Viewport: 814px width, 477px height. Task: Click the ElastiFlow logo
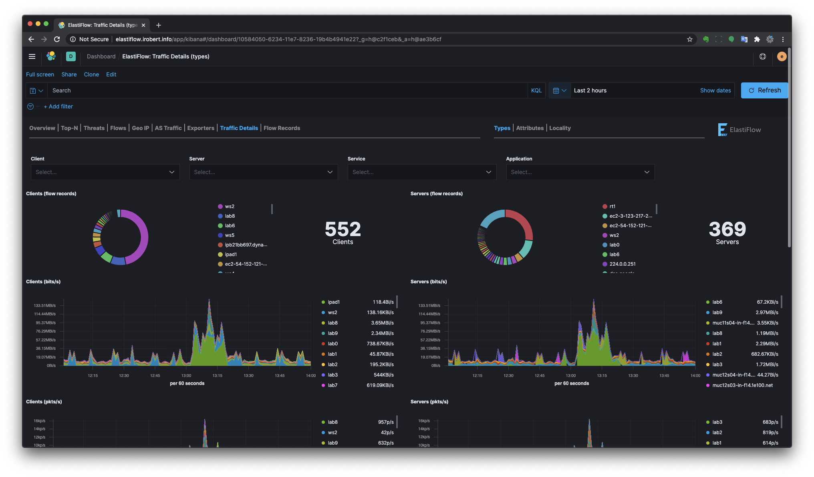coord(739,130)
